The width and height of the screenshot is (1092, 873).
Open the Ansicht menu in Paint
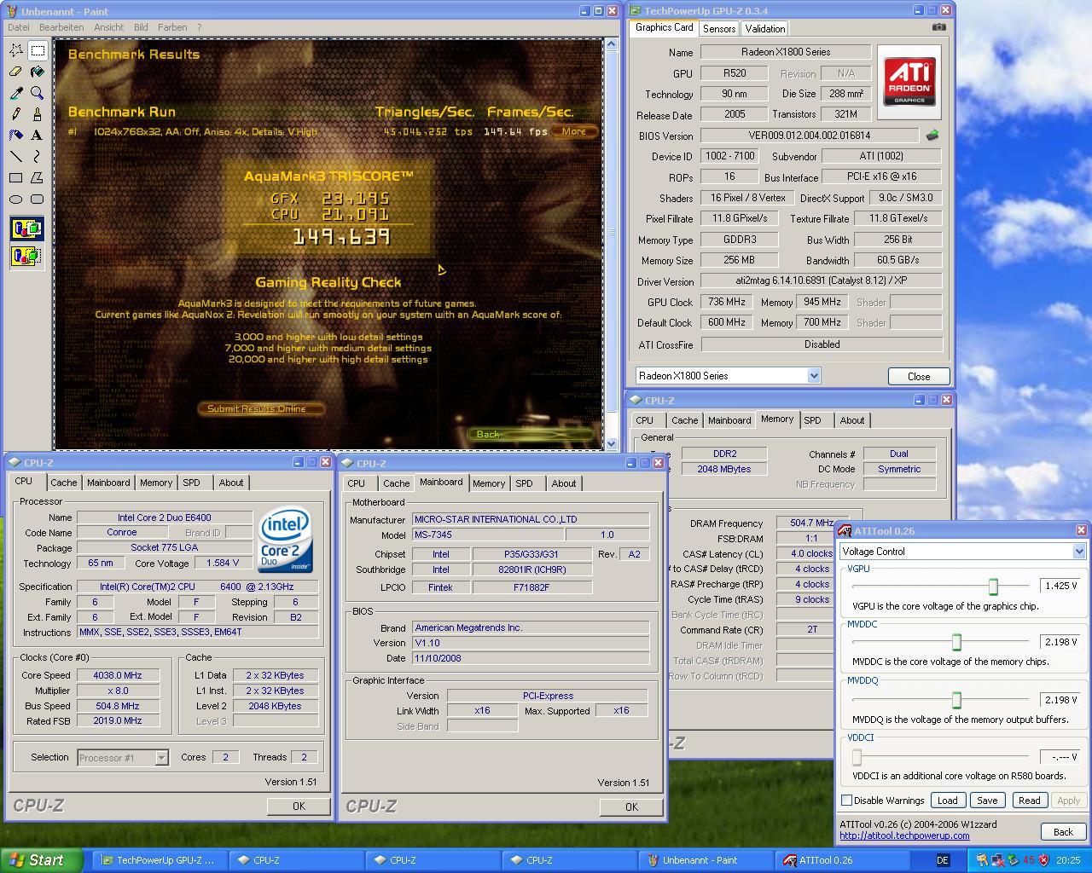point(108,27)
